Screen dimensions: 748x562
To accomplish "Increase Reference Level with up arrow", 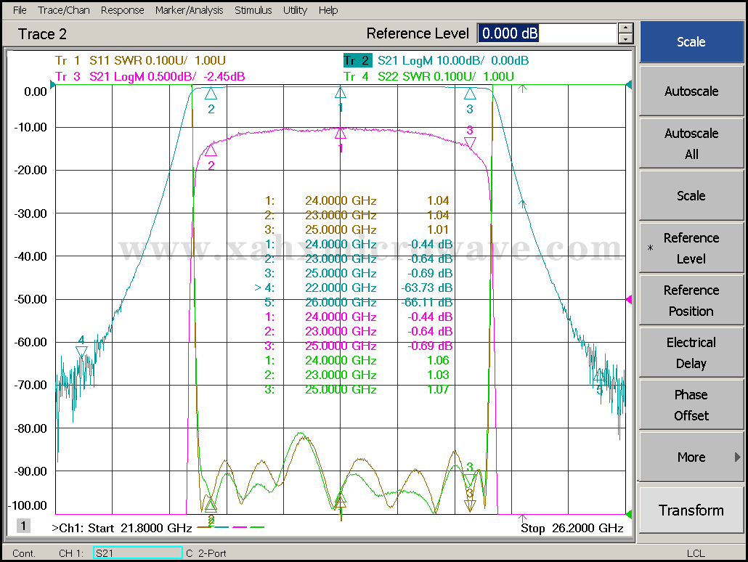I will coord(625,28).
